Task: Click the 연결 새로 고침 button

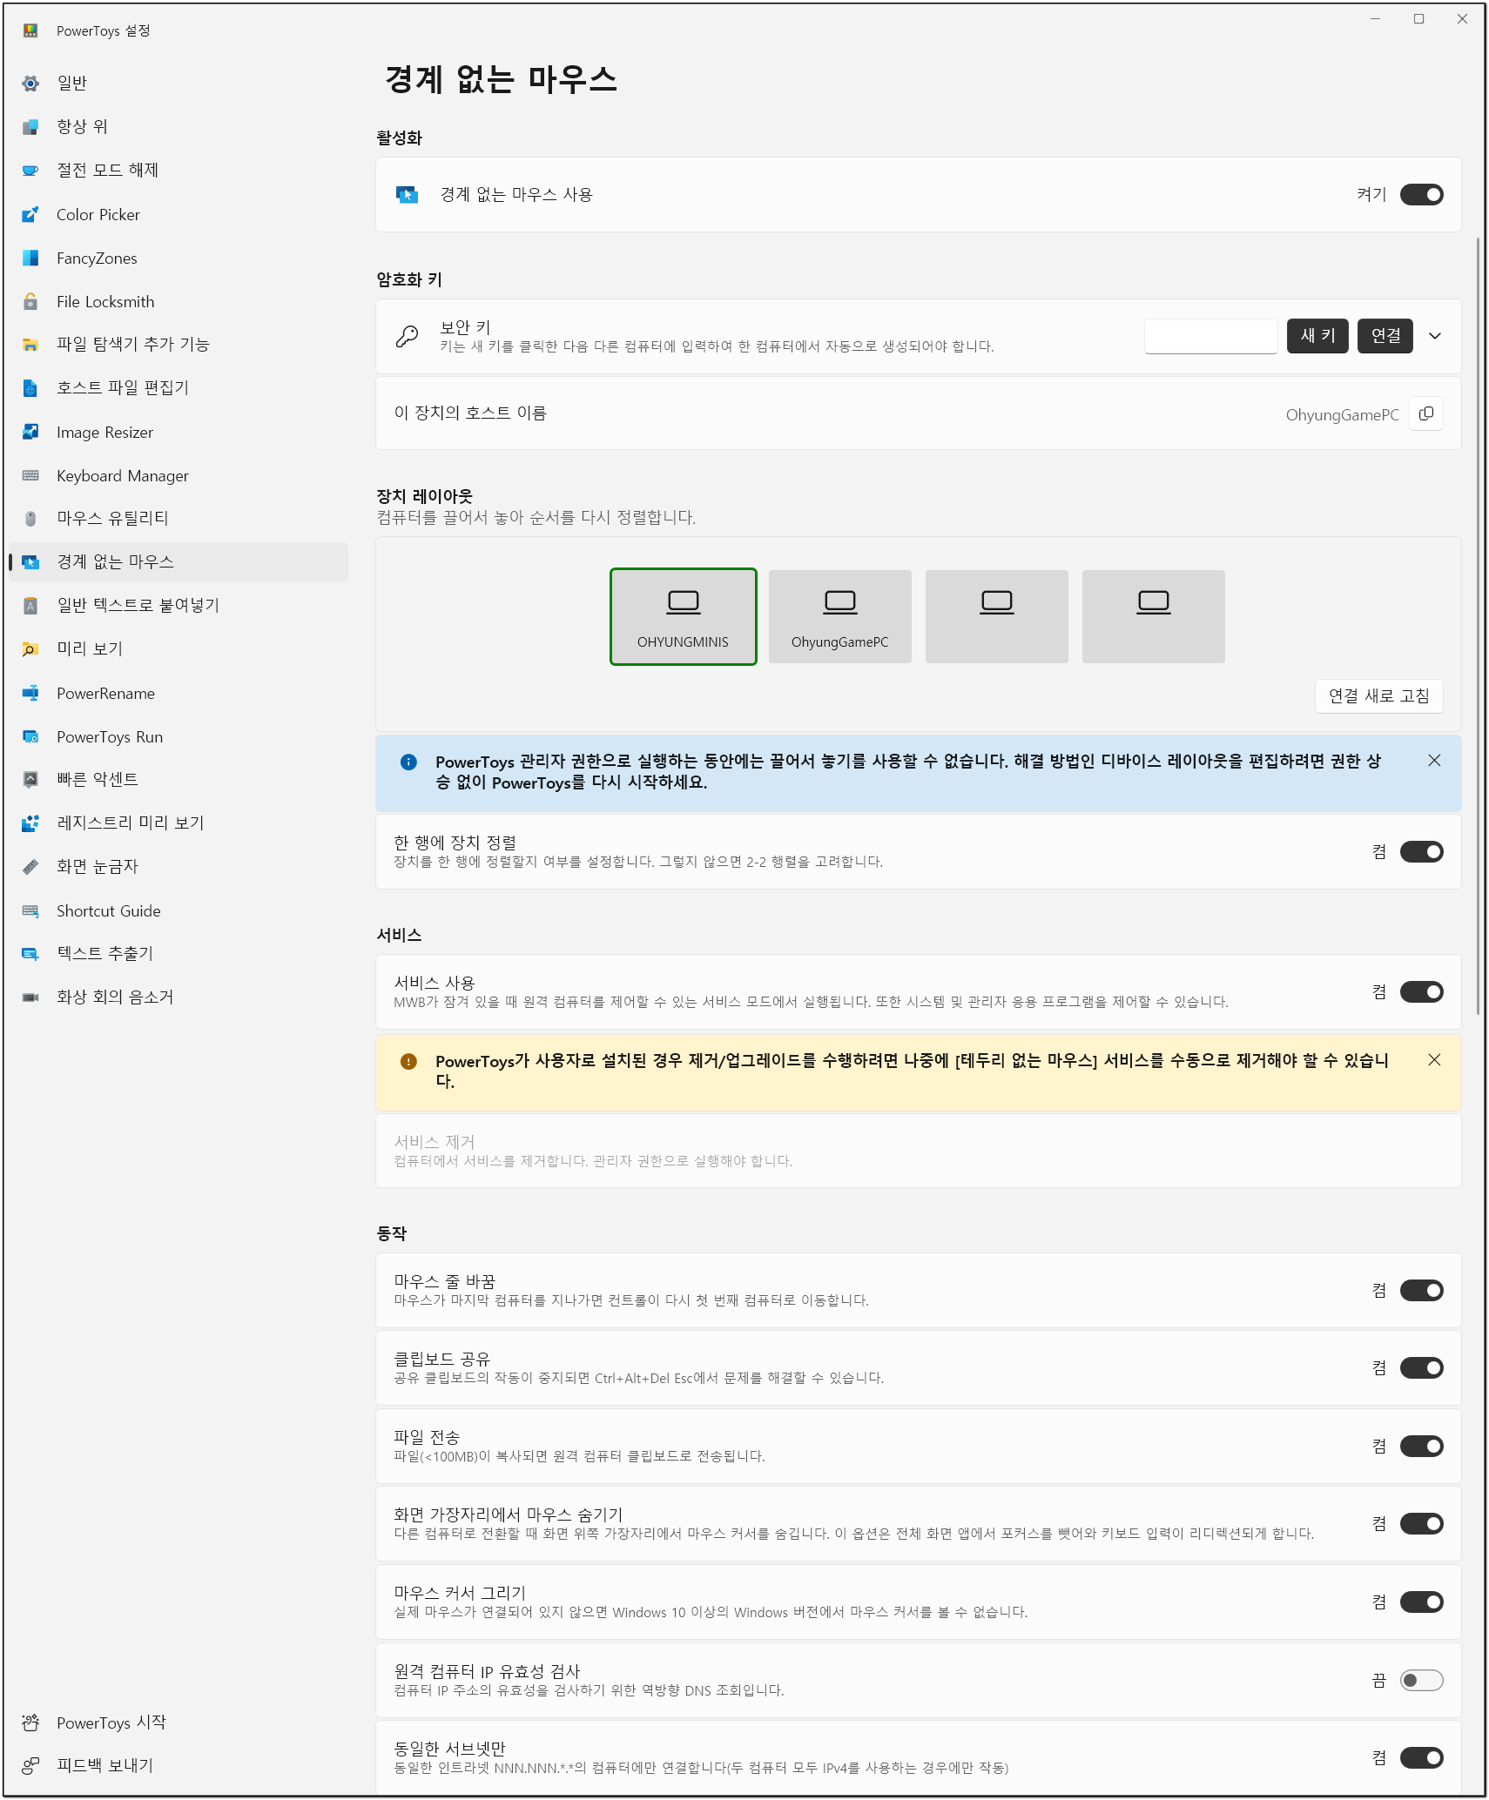Action: point(1378,696)
